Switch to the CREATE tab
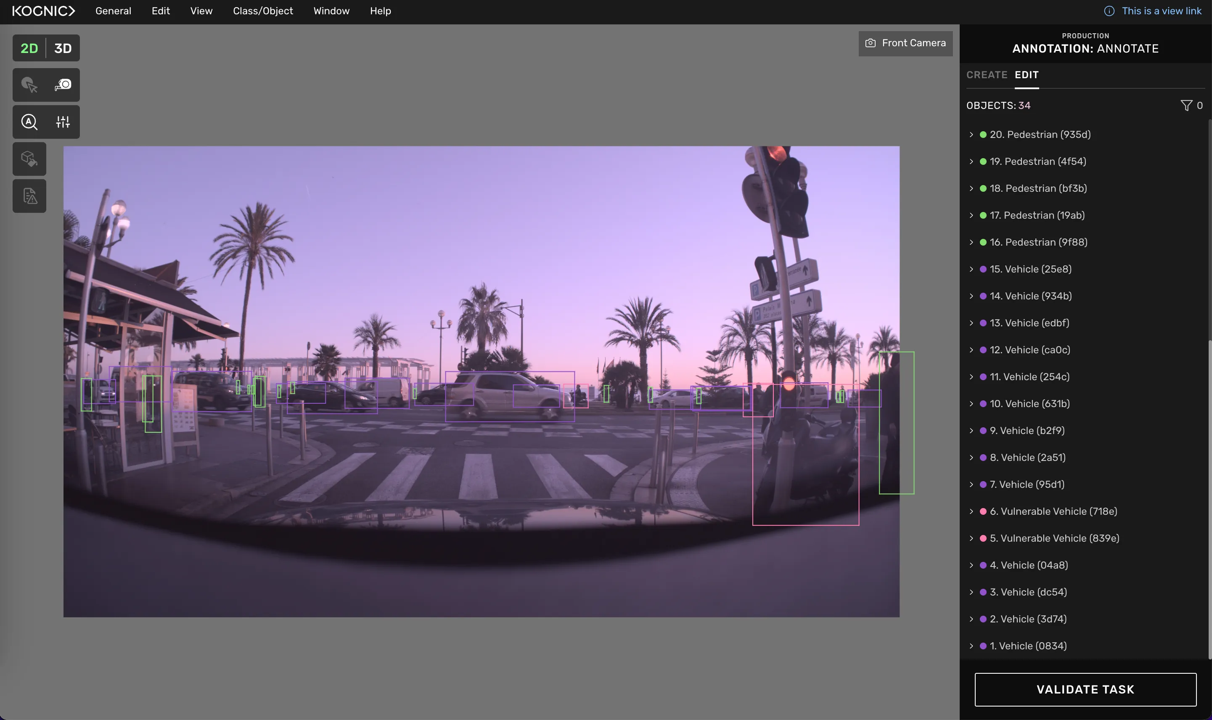 pos(987,75)
